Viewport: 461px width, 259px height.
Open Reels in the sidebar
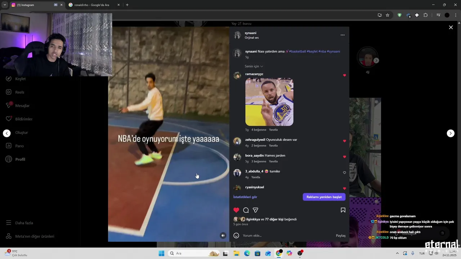pos(15,92)
